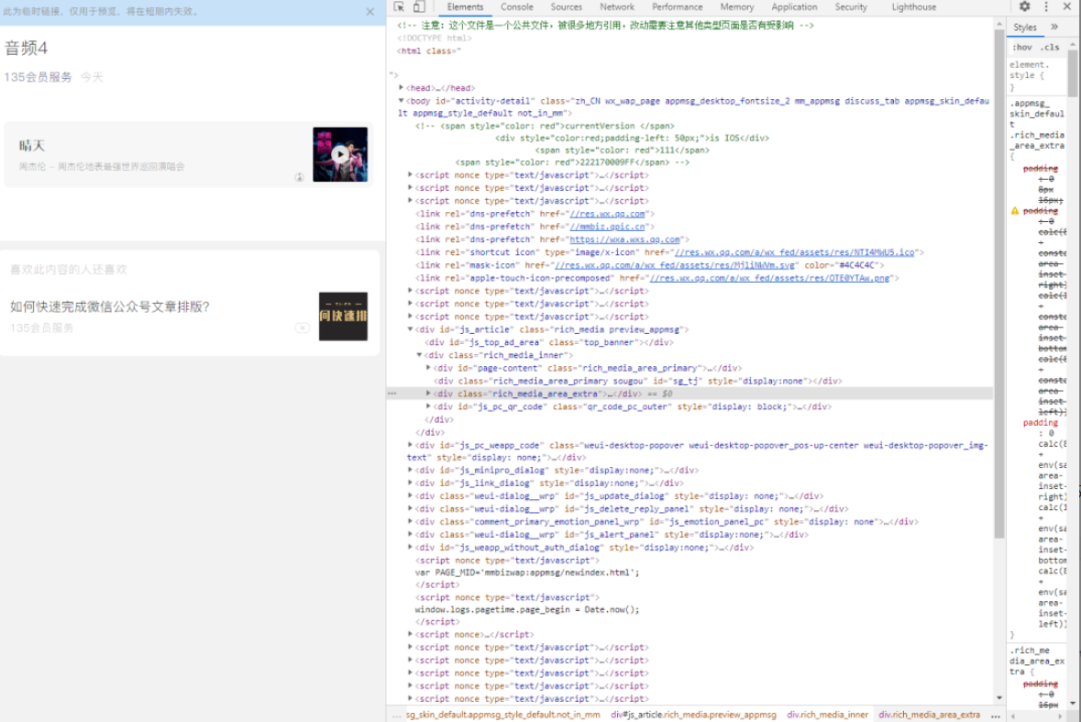This screenshot has height=722, width=1081.
Task: Toggle the device toolbar icon
Action: (418, 7)
